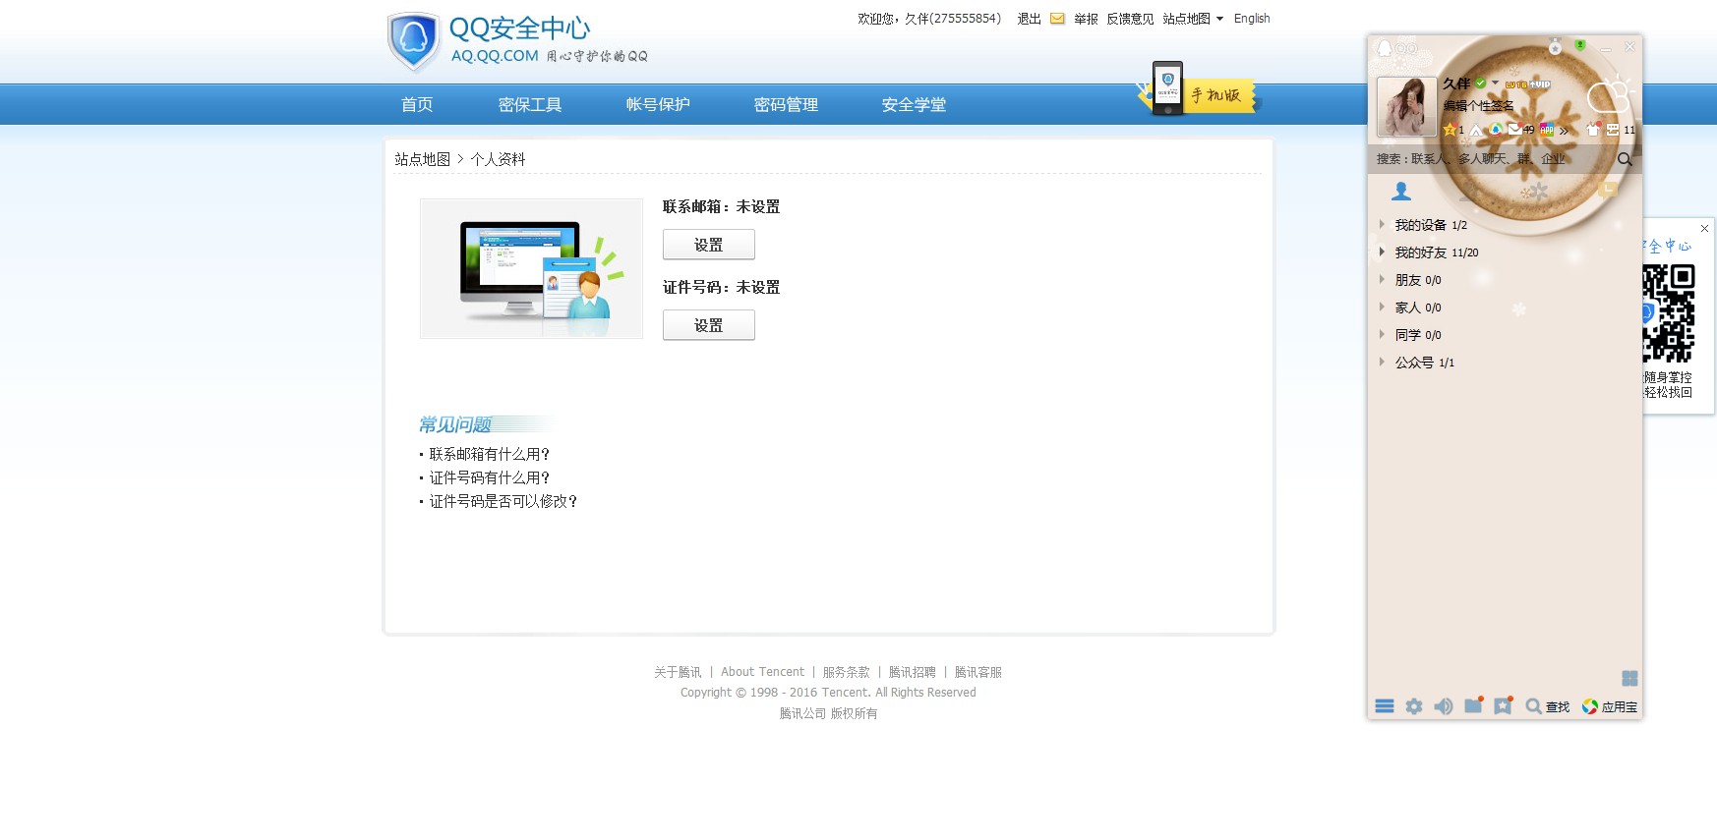
Task: Click 设置 button under 联系邮箱
Action: pyautogui.click(x=709, y=245)
